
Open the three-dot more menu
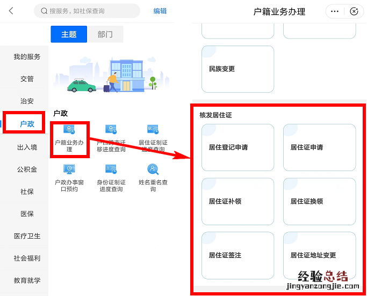[335, 11]
